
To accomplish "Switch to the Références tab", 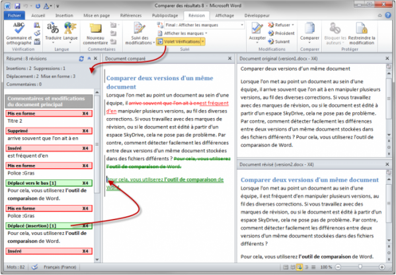I will tap(131, 16).
